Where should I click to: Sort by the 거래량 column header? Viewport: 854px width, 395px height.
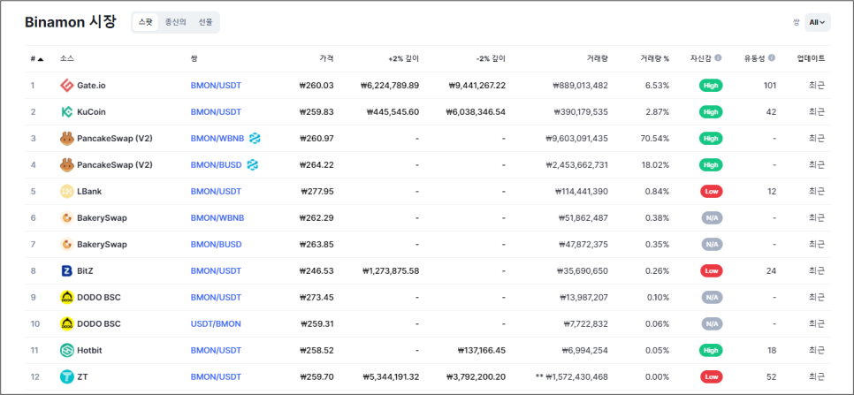(598, 58)
